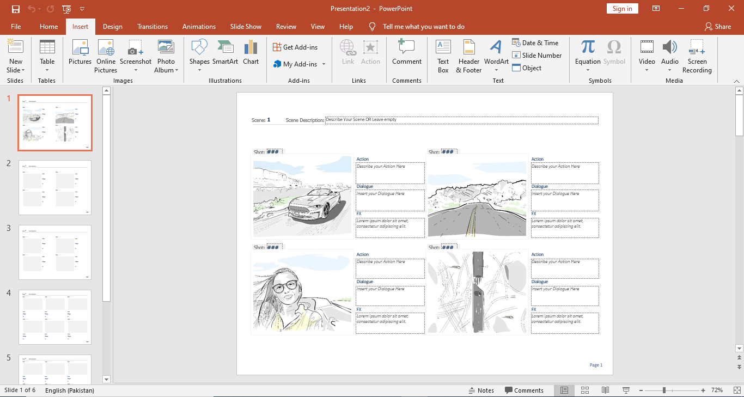The image size is (744, 397).
Task: Open the SmartArt graphic tool
Action: [x=225, y=53]
